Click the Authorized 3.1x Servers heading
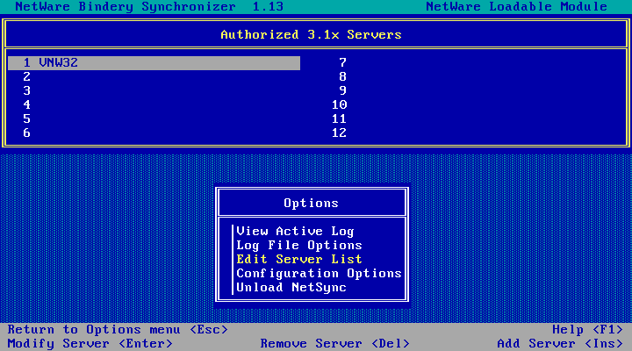632x351 pixels. [x=311, y=34]
